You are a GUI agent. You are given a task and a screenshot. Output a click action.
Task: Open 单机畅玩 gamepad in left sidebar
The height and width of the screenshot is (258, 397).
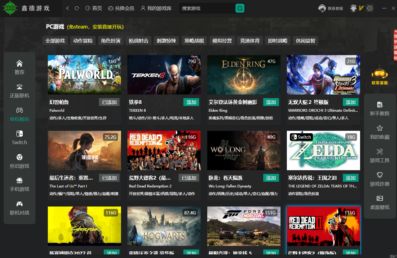point(19,114)
